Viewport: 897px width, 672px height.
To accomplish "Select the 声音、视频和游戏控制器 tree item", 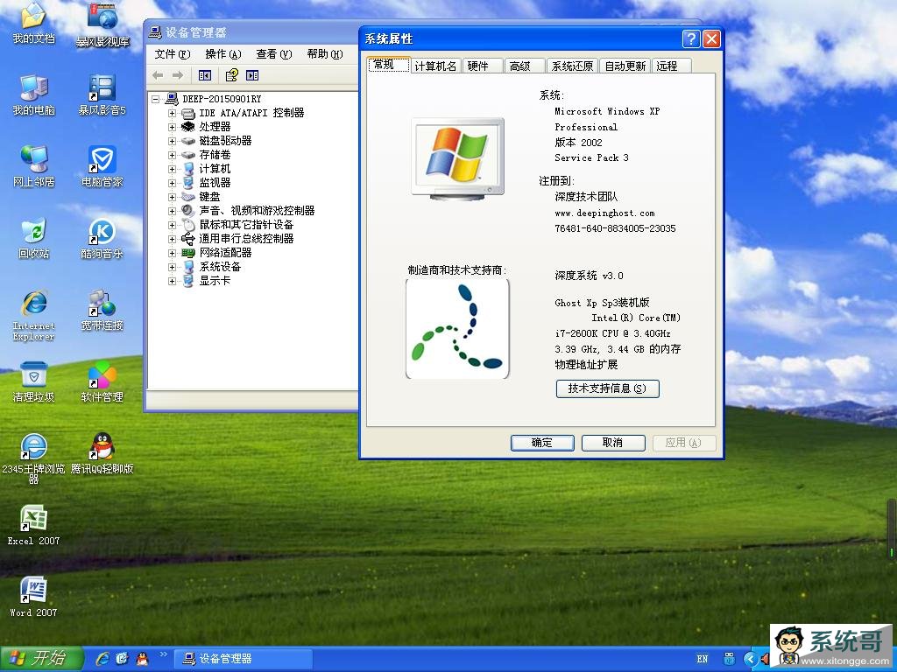I will (257, 211).
